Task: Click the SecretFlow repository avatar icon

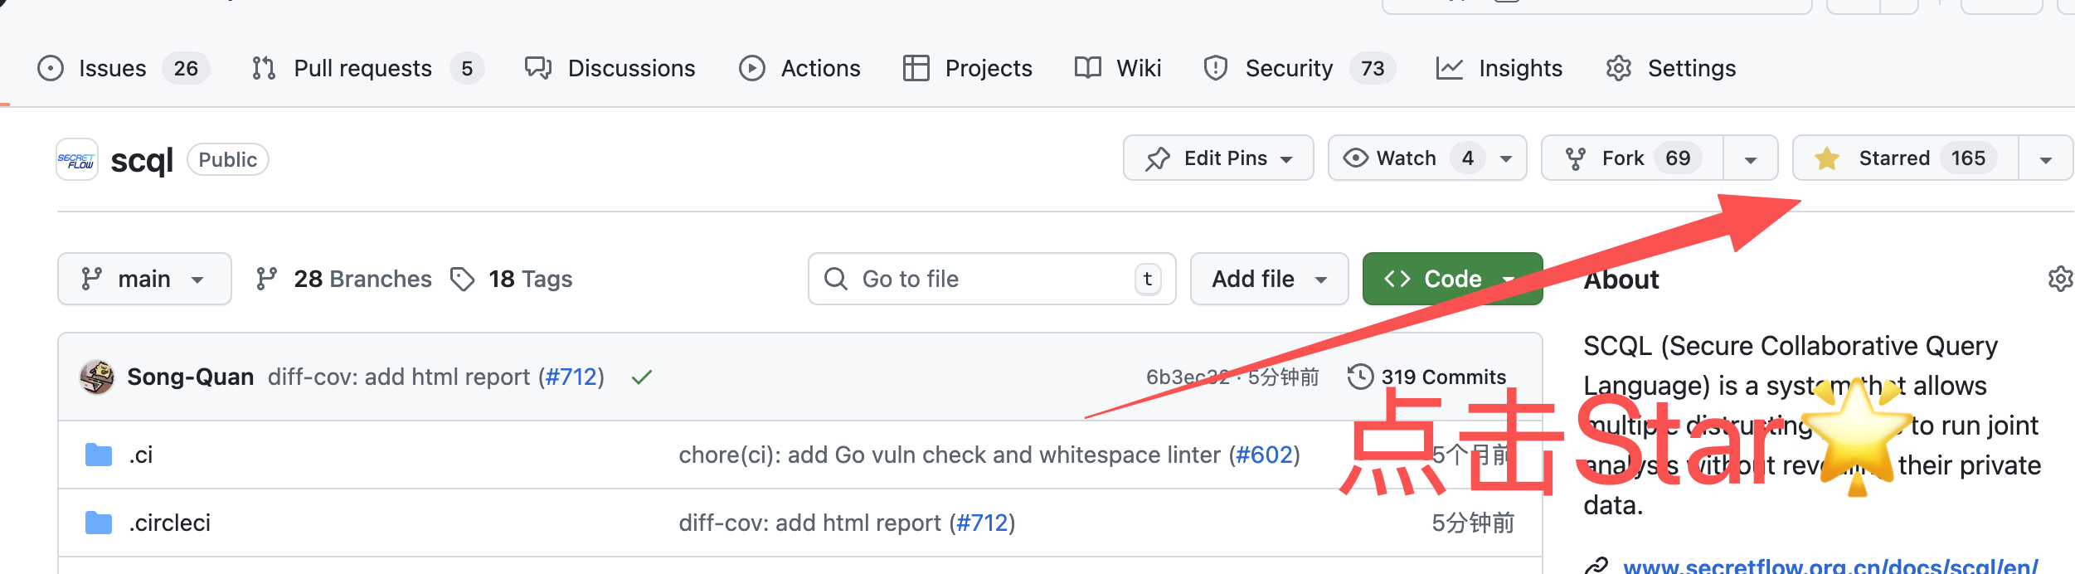Action: [77, 159]
